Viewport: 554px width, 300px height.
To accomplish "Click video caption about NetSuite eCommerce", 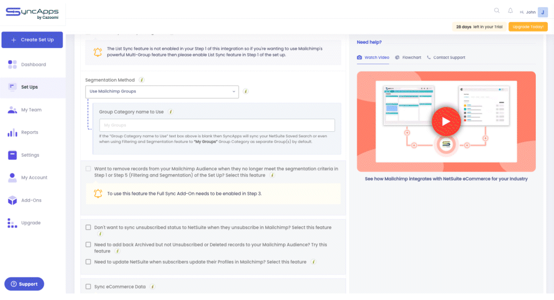I will [x=446, y=179].
